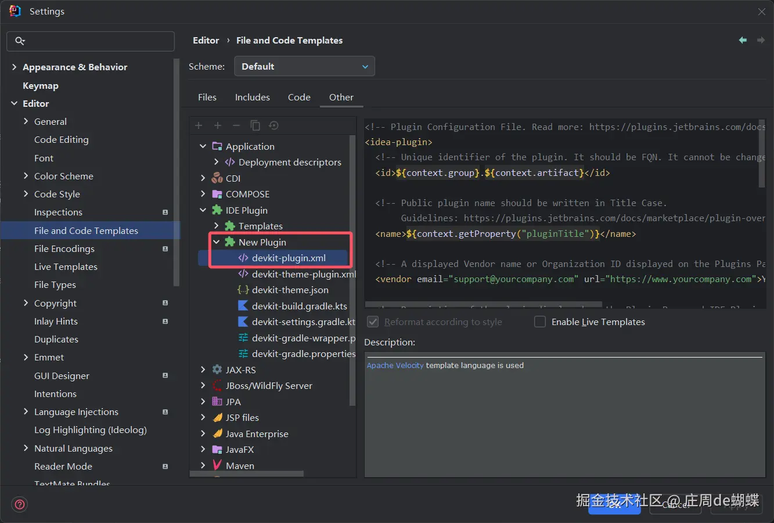The height and width of the screenshot is (523, 774).
Task: Click Kotlin icon of devkit-build.gradle.kts
Action: [x=243, y=306]
